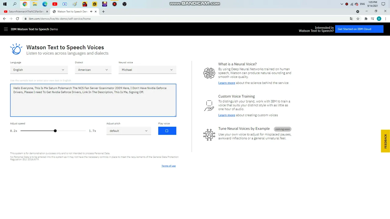This screenshot has width=390, height=219.
Task: Click inside the sample text input area
Action: pos(93,100)
